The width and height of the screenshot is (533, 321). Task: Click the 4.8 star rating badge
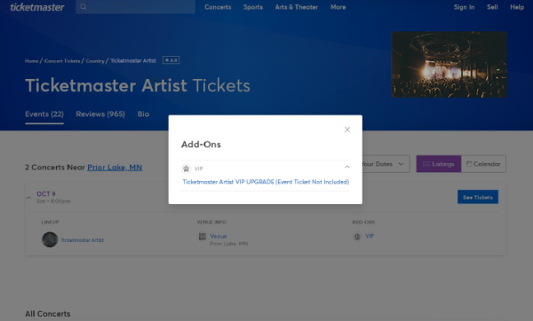point(171,60)
